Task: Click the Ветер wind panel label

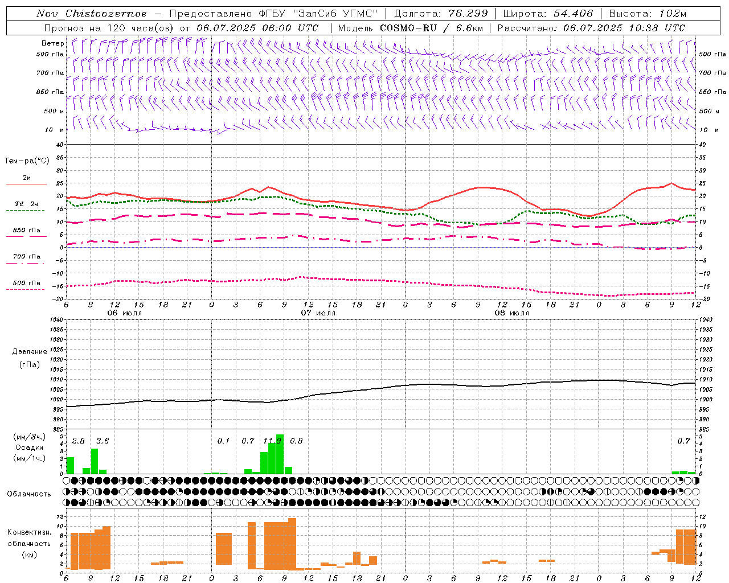Action: 53,43
